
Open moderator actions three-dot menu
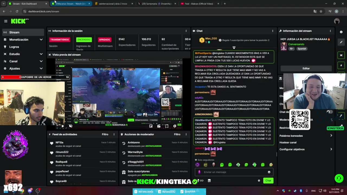186,134
